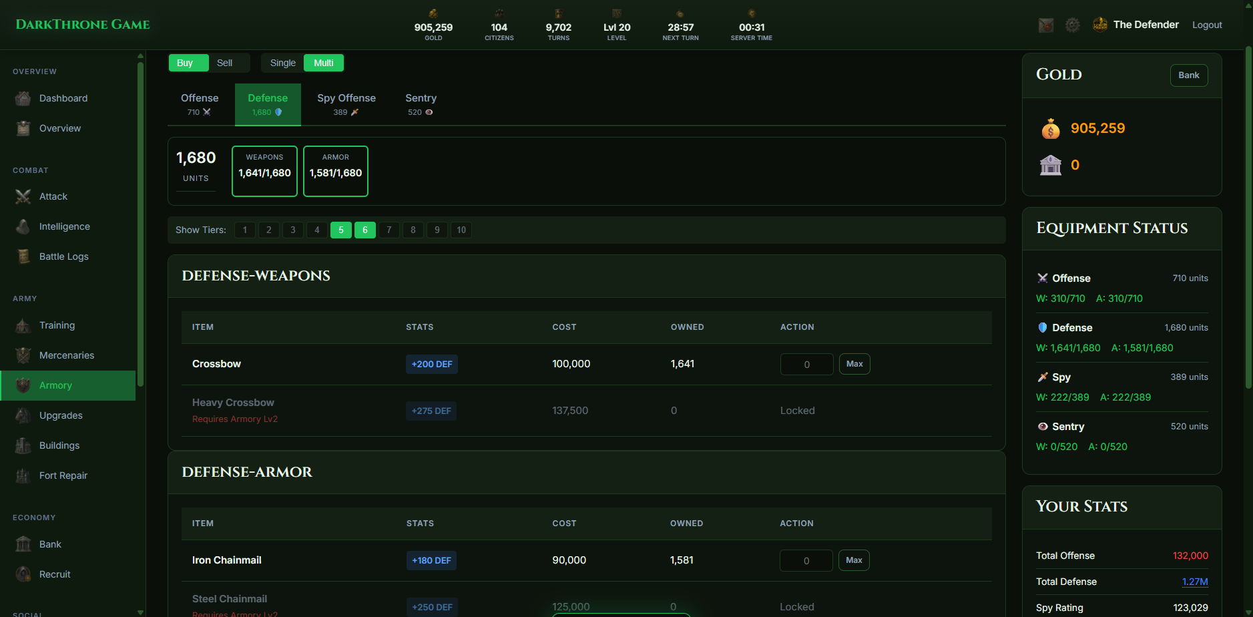Open the Sentry equipment tab

tap(421, 104)
